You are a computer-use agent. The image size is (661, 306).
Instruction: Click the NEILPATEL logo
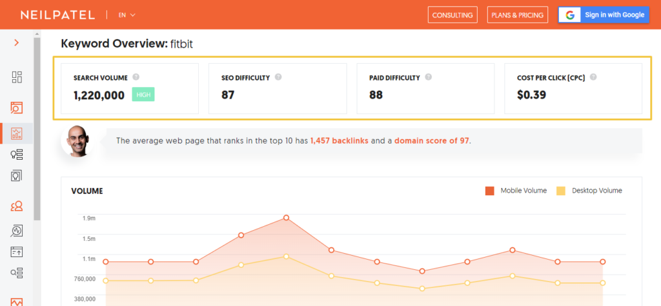57,15
